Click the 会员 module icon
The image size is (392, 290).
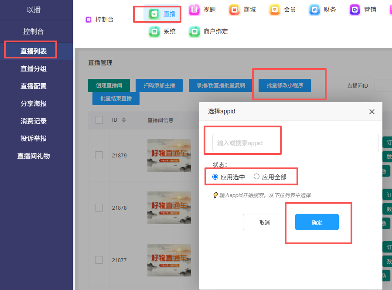pyautogui.click(x=275, y=10)
